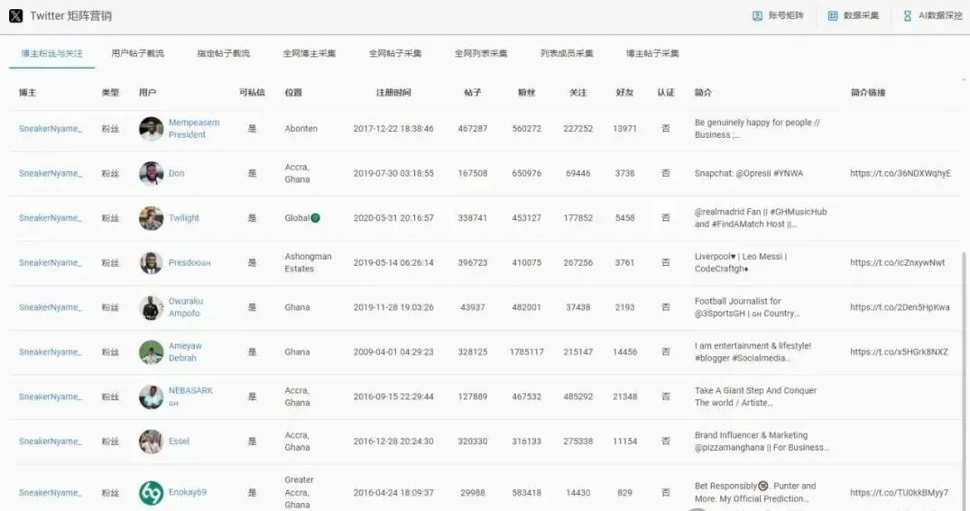Click the green globe beside Global
970x511 pixels.
[316, 217]
